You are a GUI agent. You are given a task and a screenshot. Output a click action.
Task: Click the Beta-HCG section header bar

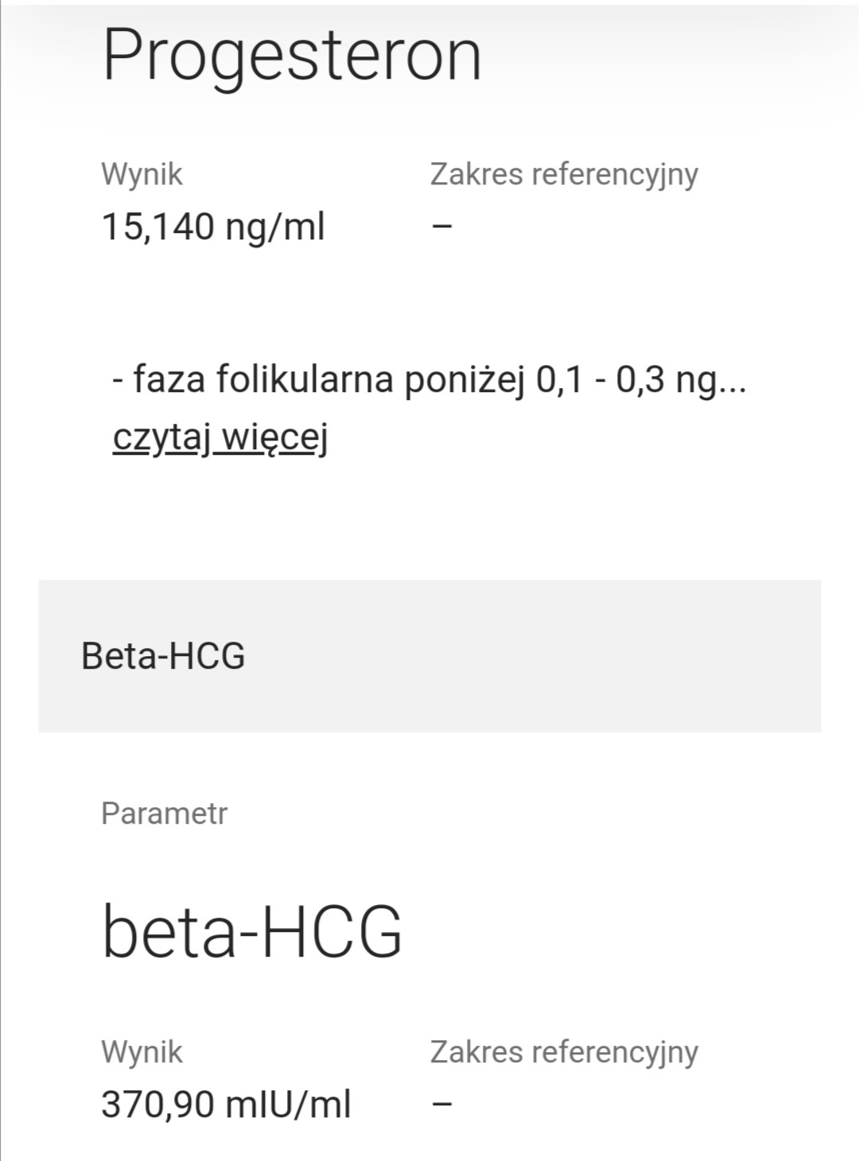[429, 656]
